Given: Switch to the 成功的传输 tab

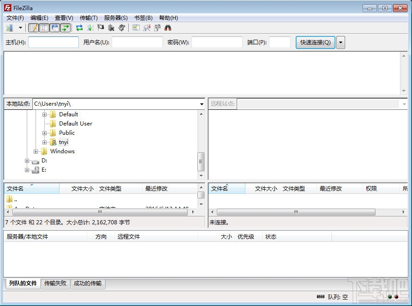Looking at the screenshot, I should [x=88, y=283].
